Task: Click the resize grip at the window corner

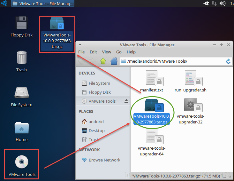Action: coord(230,177)
